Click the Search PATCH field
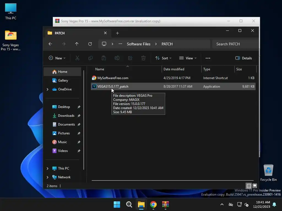282x211 pixels. [235, 44]
